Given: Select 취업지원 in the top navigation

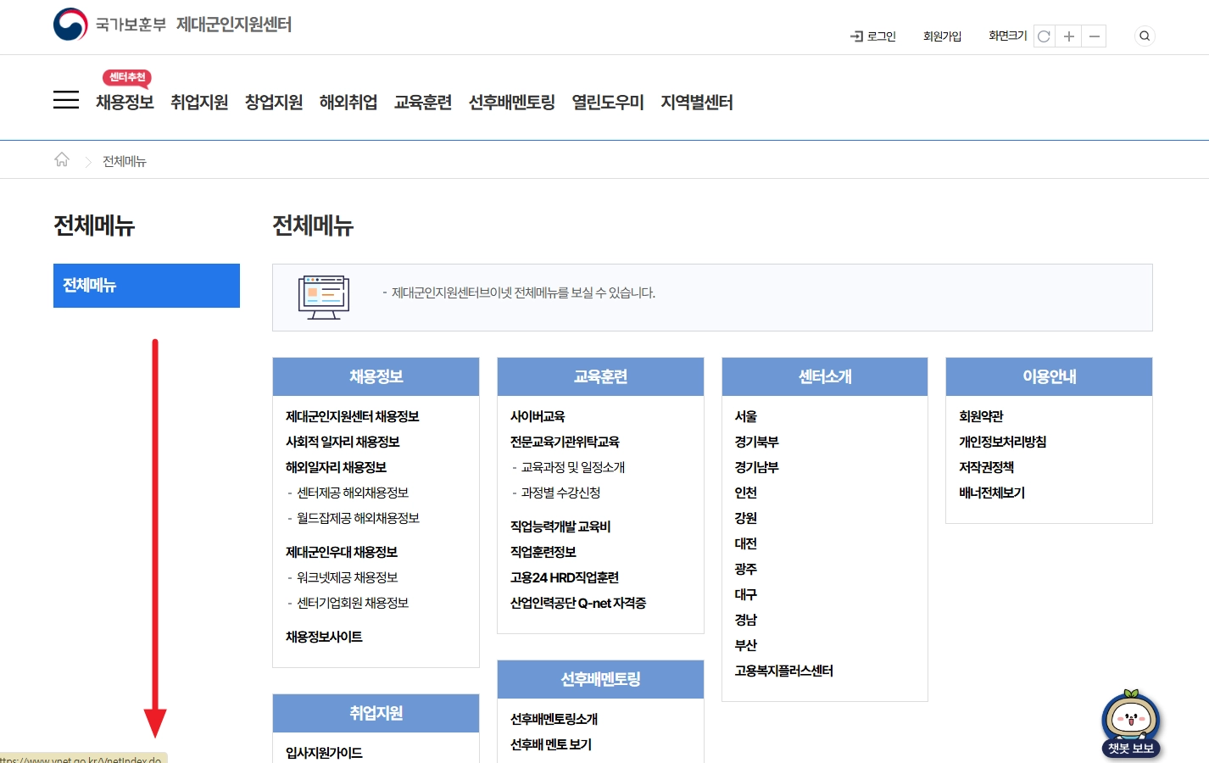Looking at the screenshot, I should coord(199,103).
